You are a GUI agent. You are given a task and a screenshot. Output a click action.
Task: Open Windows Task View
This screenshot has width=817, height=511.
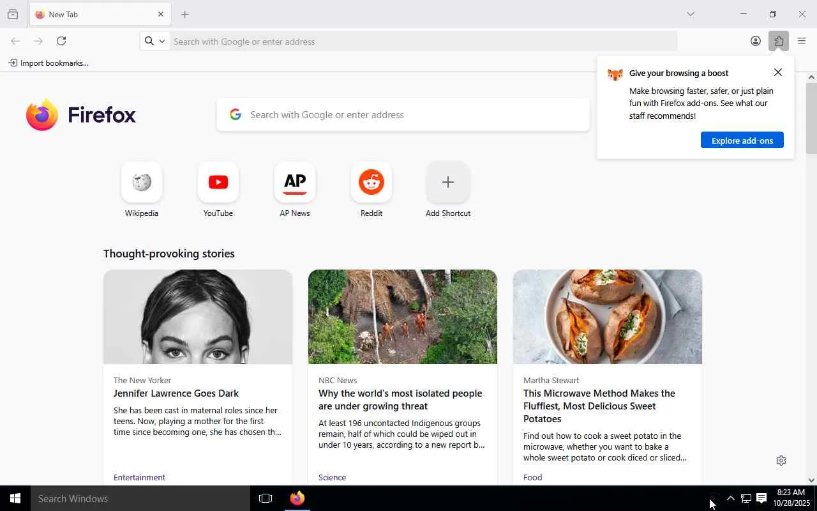266,498
